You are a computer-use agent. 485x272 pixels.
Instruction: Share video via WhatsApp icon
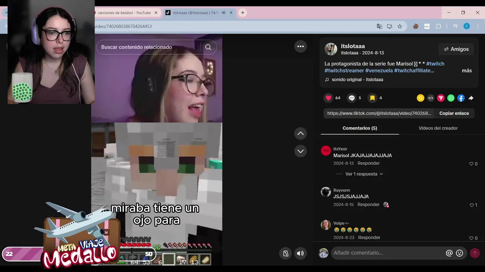(451, 98)
